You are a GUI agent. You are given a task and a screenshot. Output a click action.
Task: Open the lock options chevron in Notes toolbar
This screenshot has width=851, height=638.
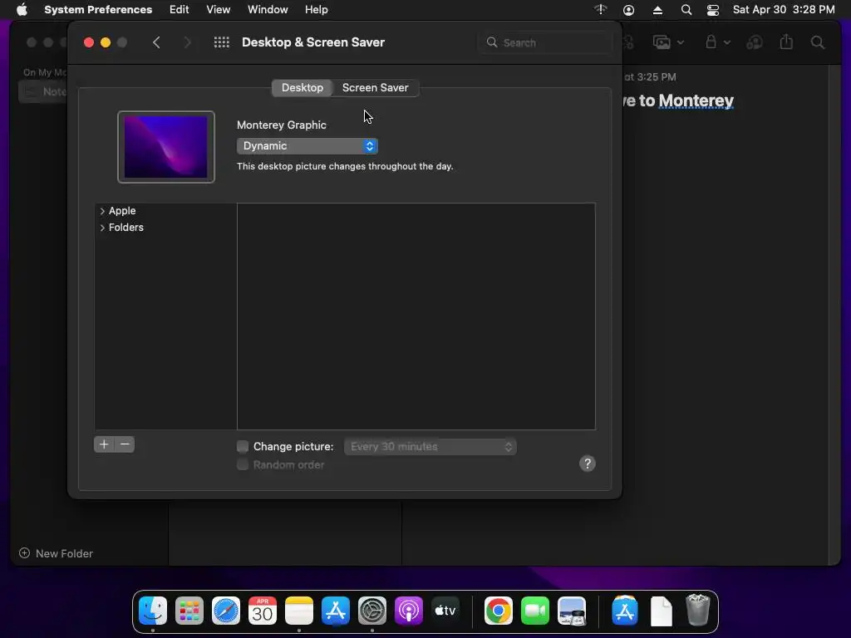click(x=726, y=42)
